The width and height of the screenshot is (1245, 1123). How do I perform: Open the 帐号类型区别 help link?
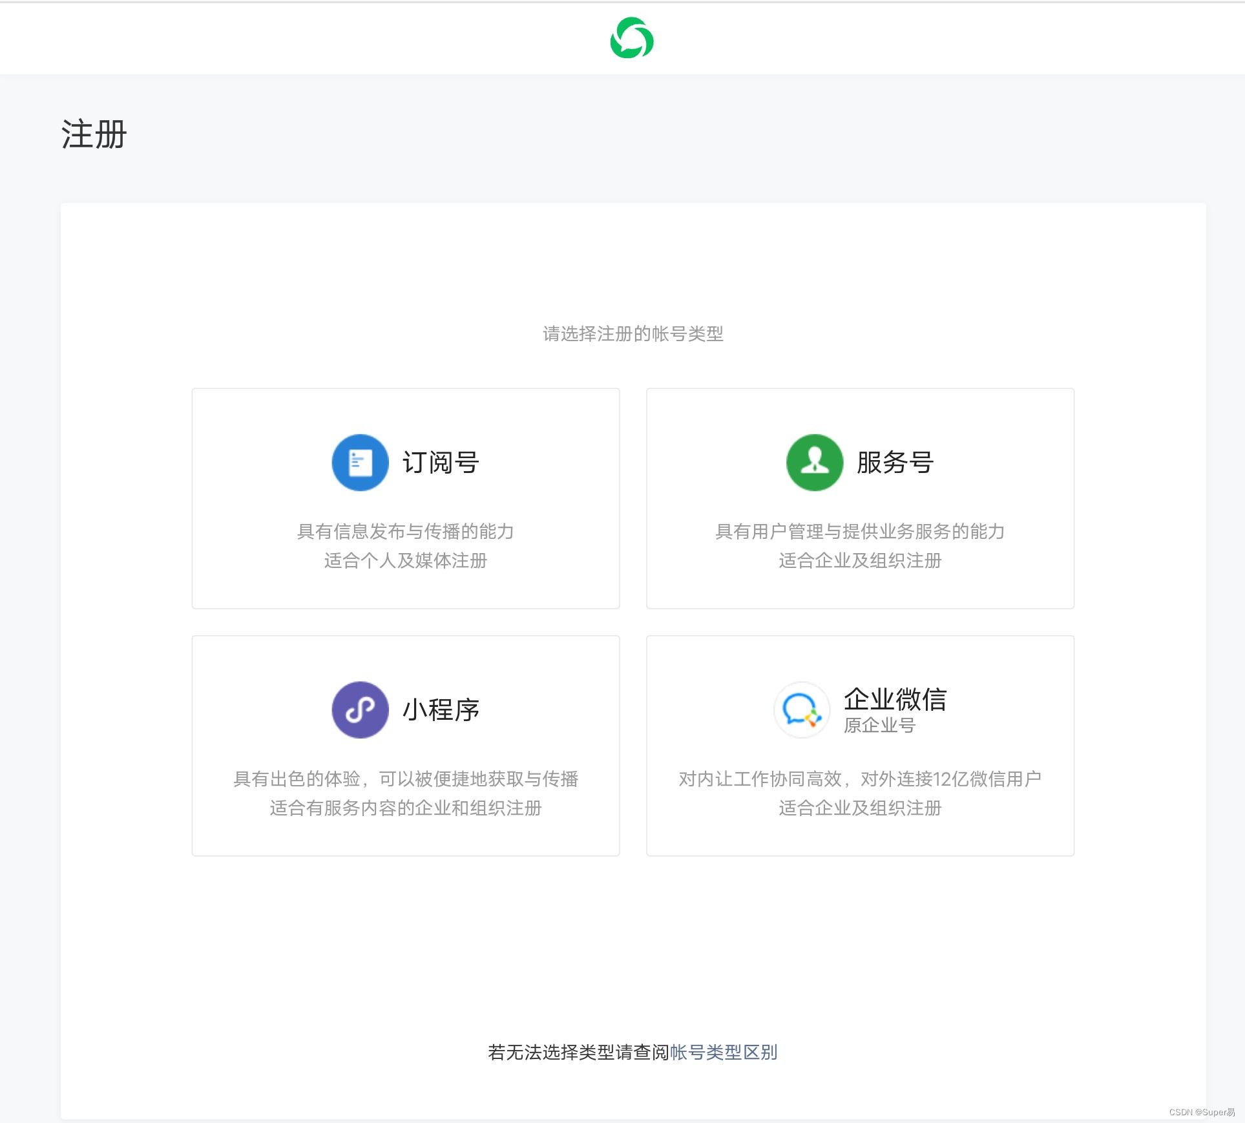(x=723, y=1053)
